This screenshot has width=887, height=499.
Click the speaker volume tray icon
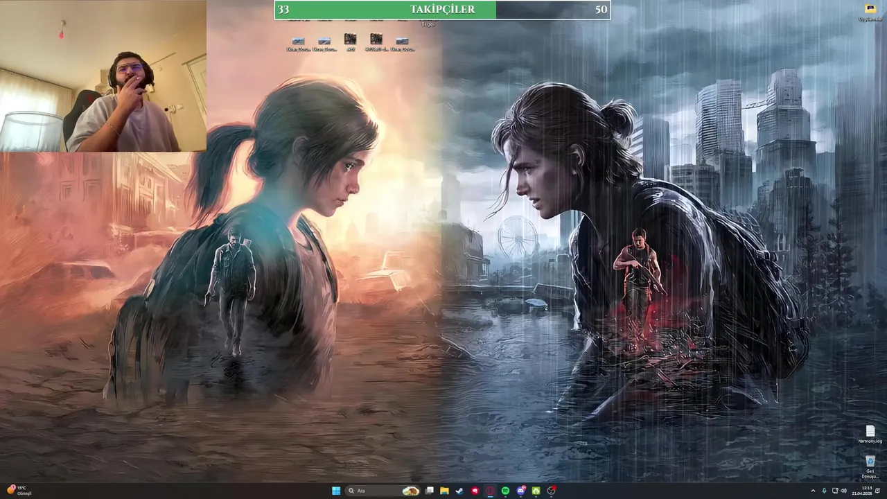tap(843, 491)
